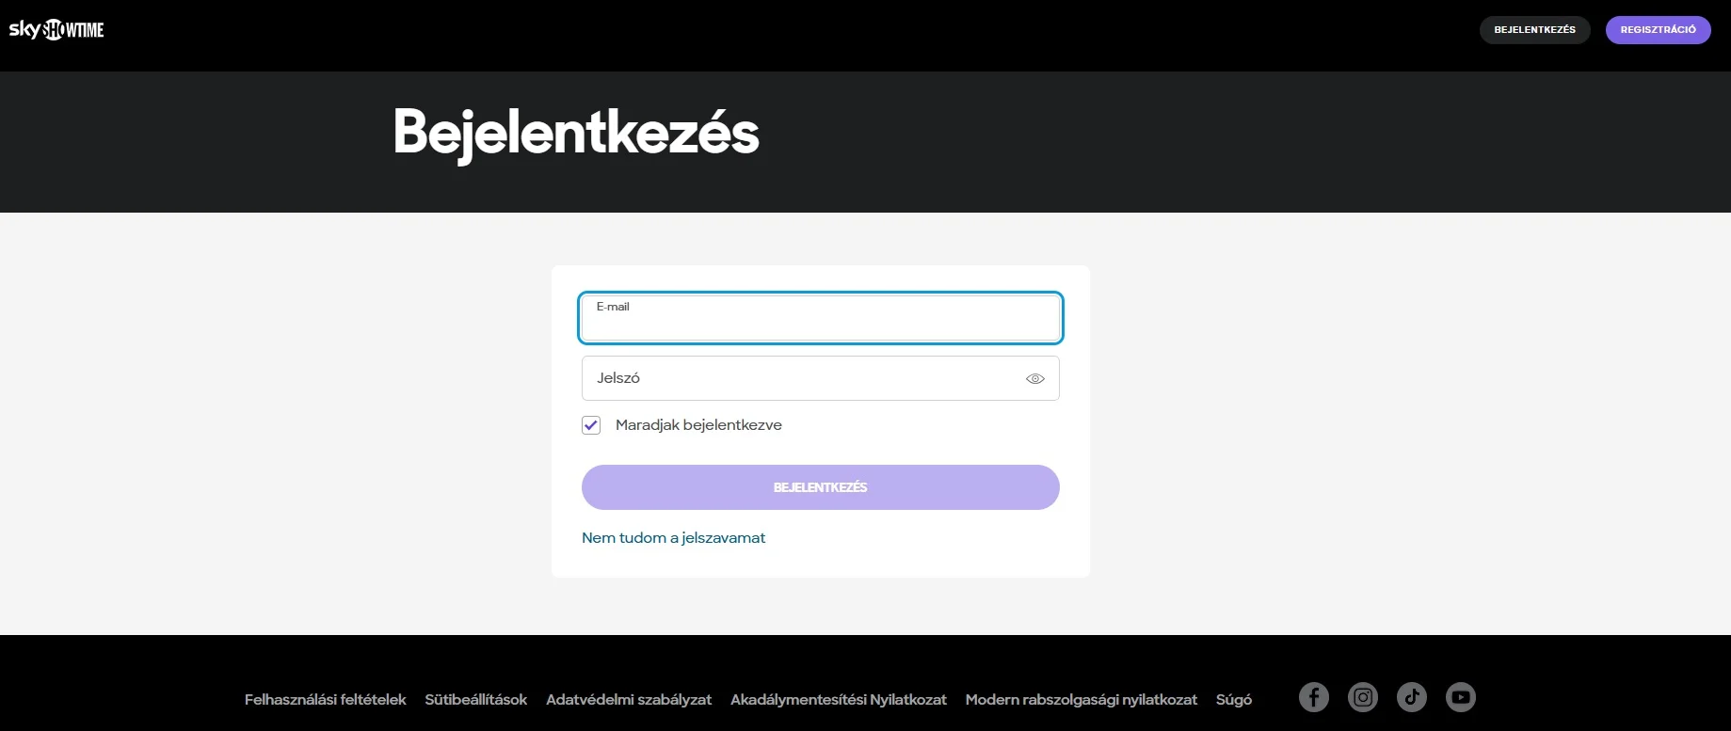
Task: Open 'Nem tudom a jelszavamat' link
Action: (673, 538)
